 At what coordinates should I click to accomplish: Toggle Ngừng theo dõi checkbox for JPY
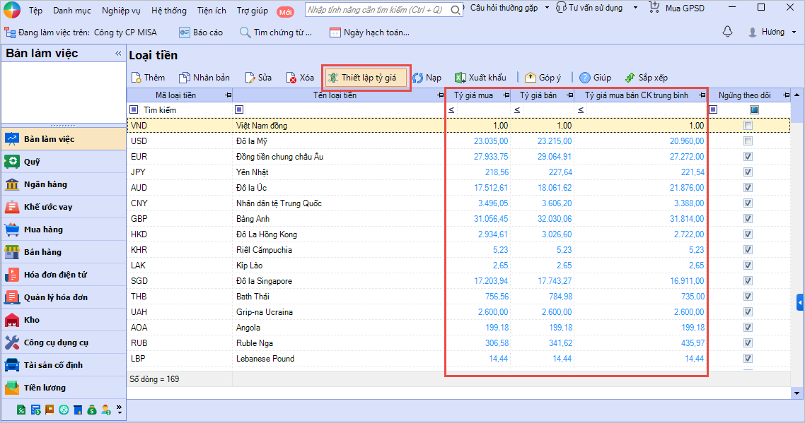(748, 172)
